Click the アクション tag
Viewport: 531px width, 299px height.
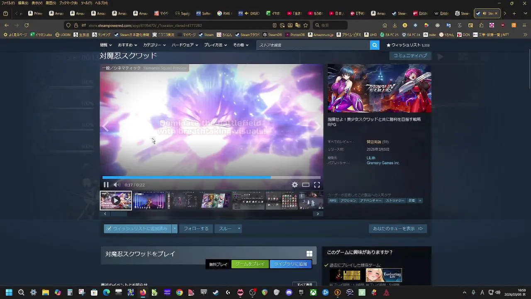(348, 201)
